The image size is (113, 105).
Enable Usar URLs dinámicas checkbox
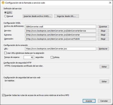(5, 53)
